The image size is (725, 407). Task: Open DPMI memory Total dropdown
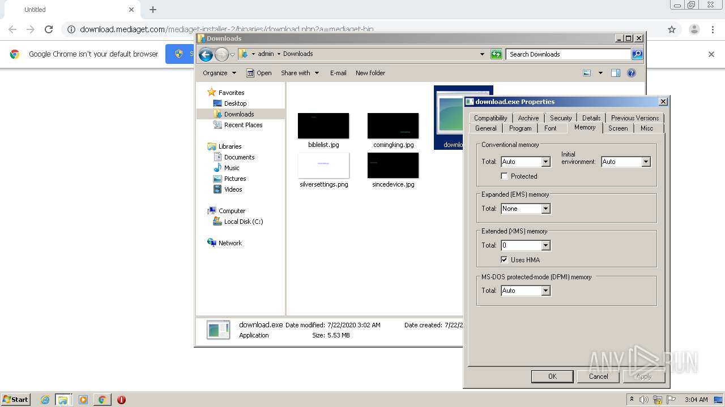(x=545, y=291)
